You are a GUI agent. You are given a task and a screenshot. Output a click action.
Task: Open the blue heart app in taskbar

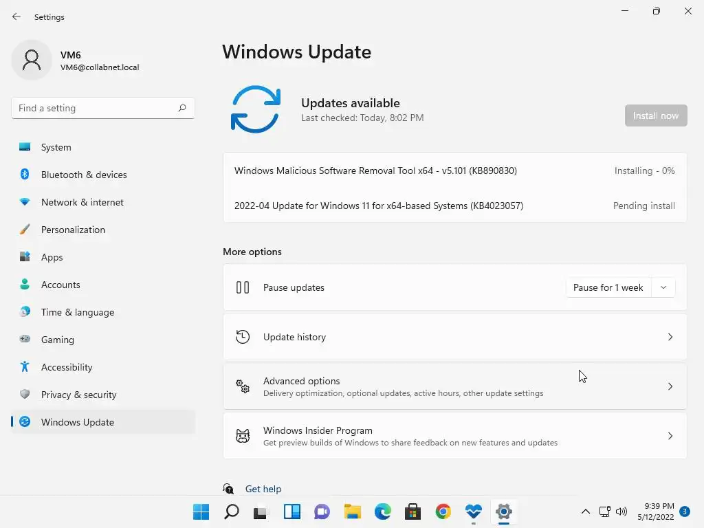tap(473, 511)
